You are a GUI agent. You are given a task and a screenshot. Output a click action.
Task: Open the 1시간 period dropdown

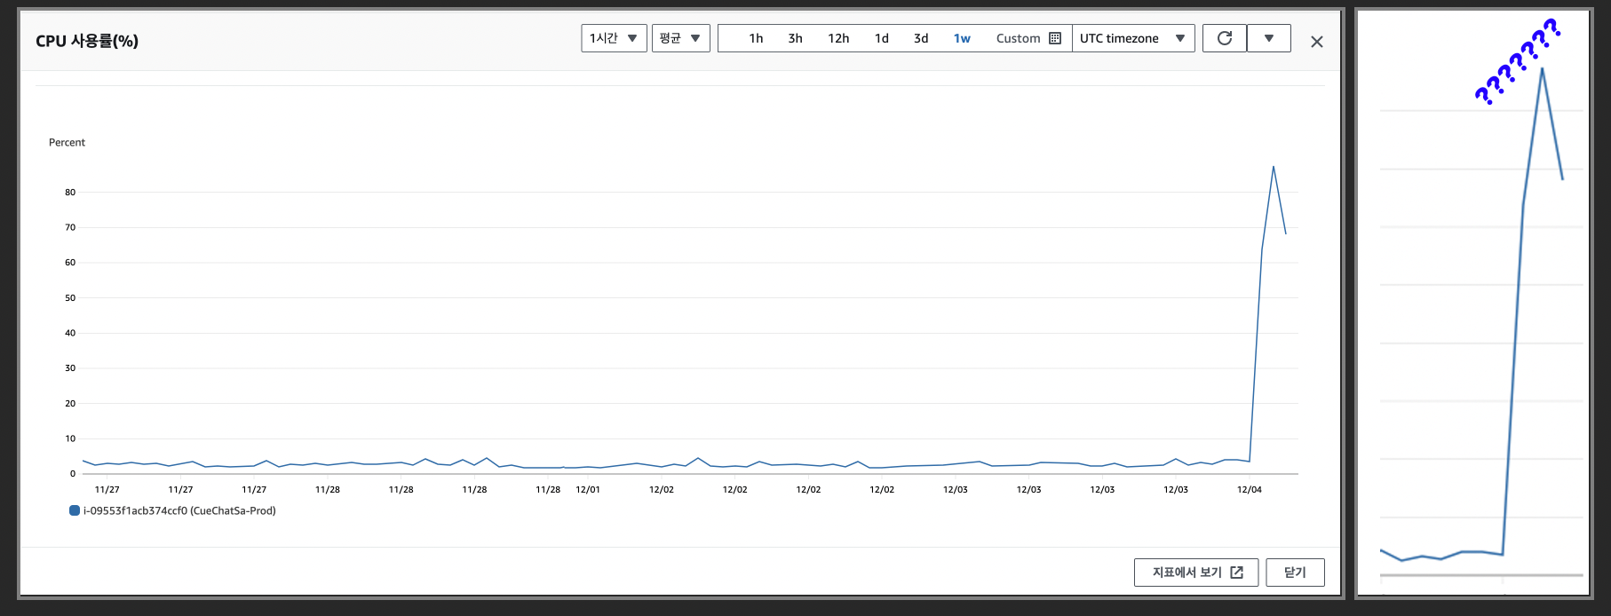pyautogui.click(x=614, y=38)
